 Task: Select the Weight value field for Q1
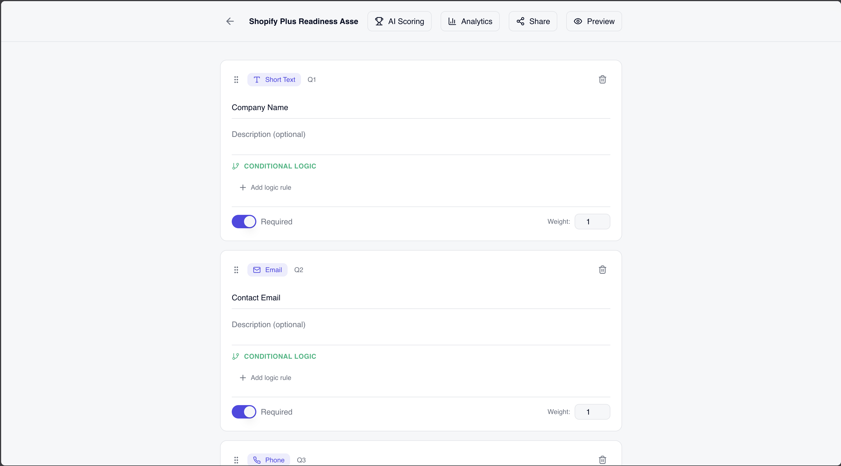click(x=592, y=222)
